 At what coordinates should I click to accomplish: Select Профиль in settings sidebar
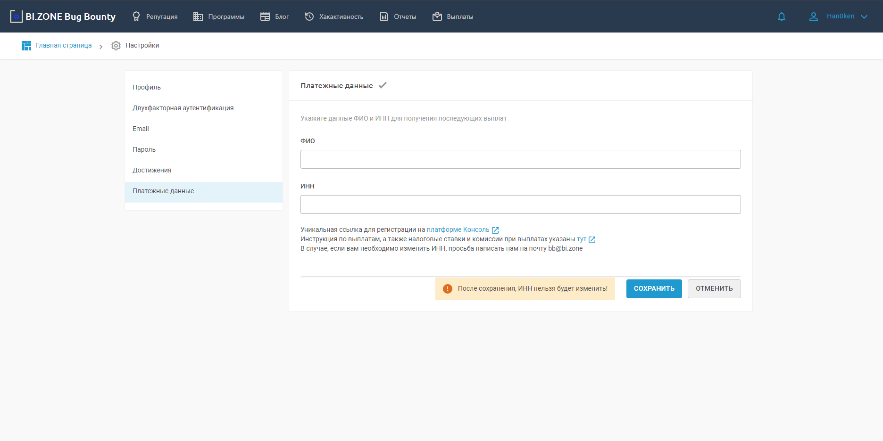(147, 87)
